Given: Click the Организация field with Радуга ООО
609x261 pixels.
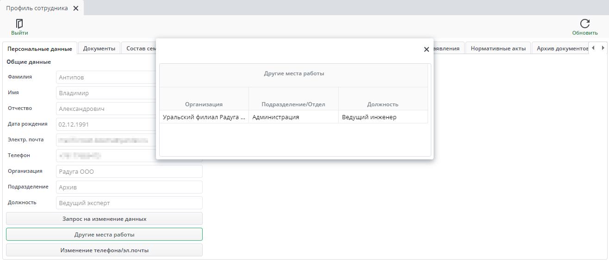Looking at the screenshot, I should point(129,172).
